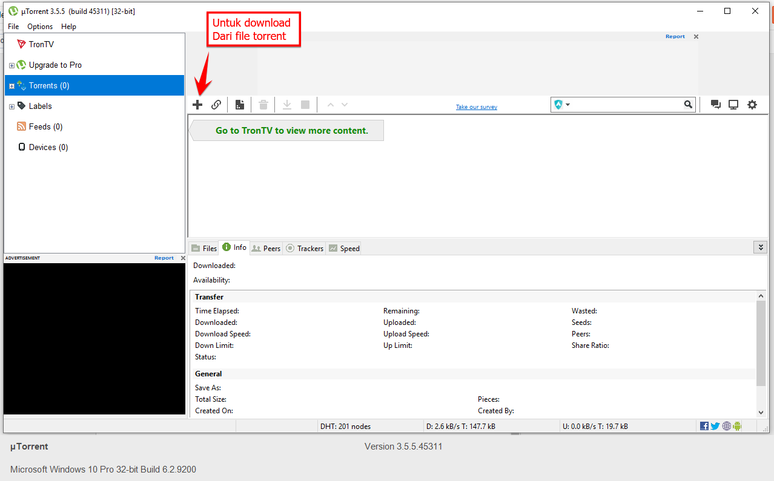Click the Take our survey link
The height and width of the screenshot is (481, 774).
[x=477, y=107]
